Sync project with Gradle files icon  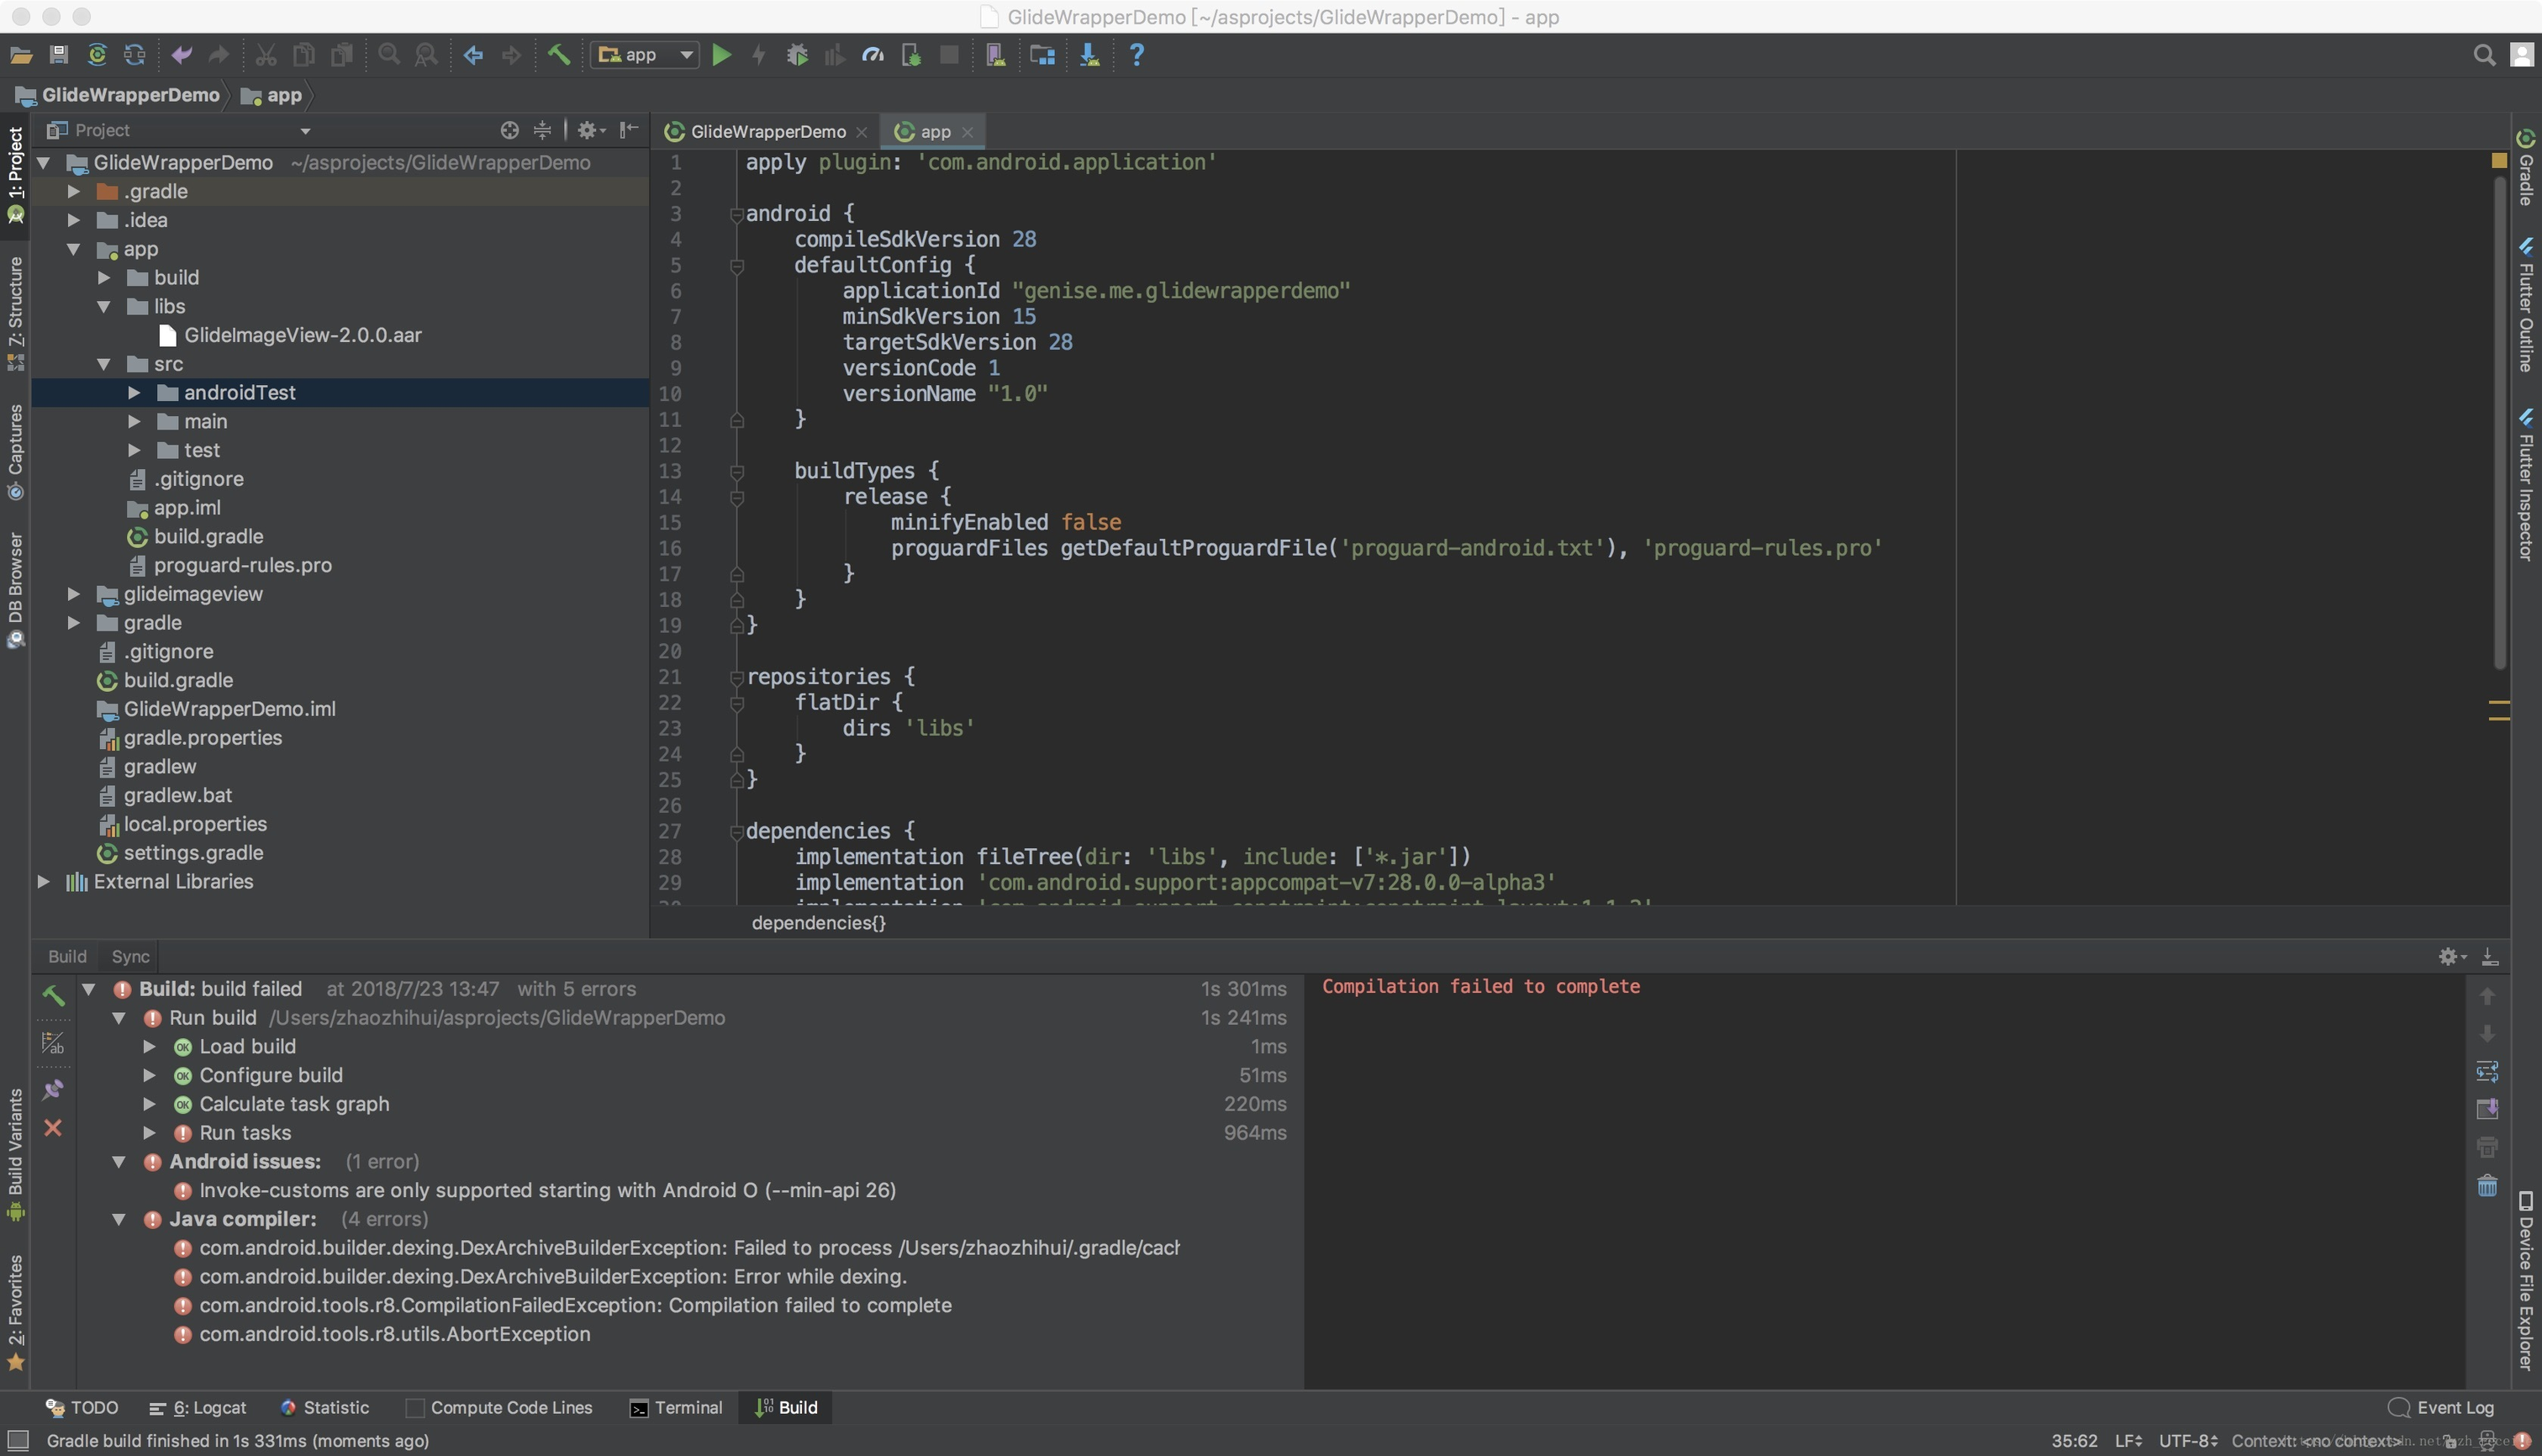(x=97, y=55)
